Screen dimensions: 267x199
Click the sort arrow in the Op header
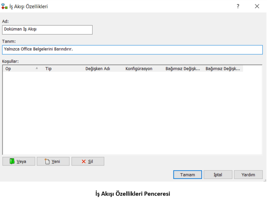(x=37, y=69)
